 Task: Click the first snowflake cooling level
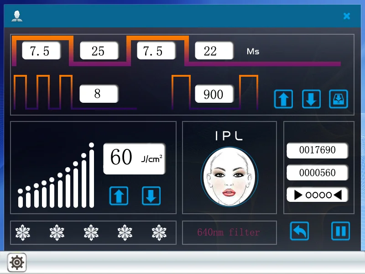tap(22, 232)
